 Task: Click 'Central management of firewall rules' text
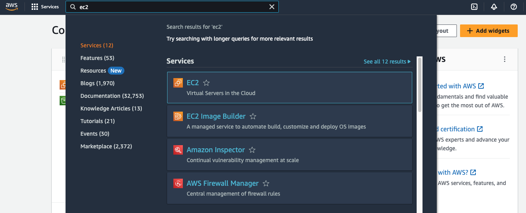point(233,194)
